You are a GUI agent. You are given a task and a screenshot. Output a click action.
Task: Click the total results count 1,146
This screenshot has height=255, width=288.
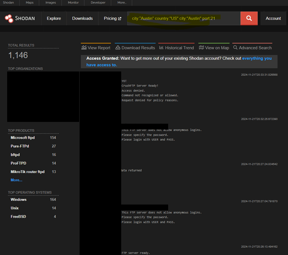tap(18, 55)
